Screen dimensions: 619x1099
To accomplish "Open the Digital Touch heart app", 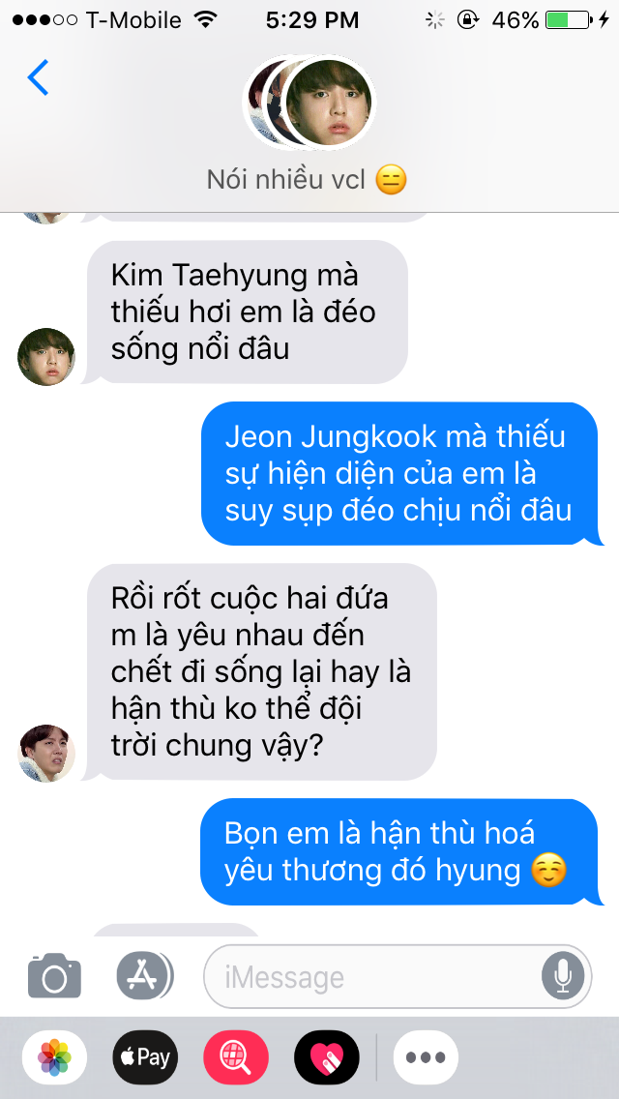I will (x=327, y=1057).
